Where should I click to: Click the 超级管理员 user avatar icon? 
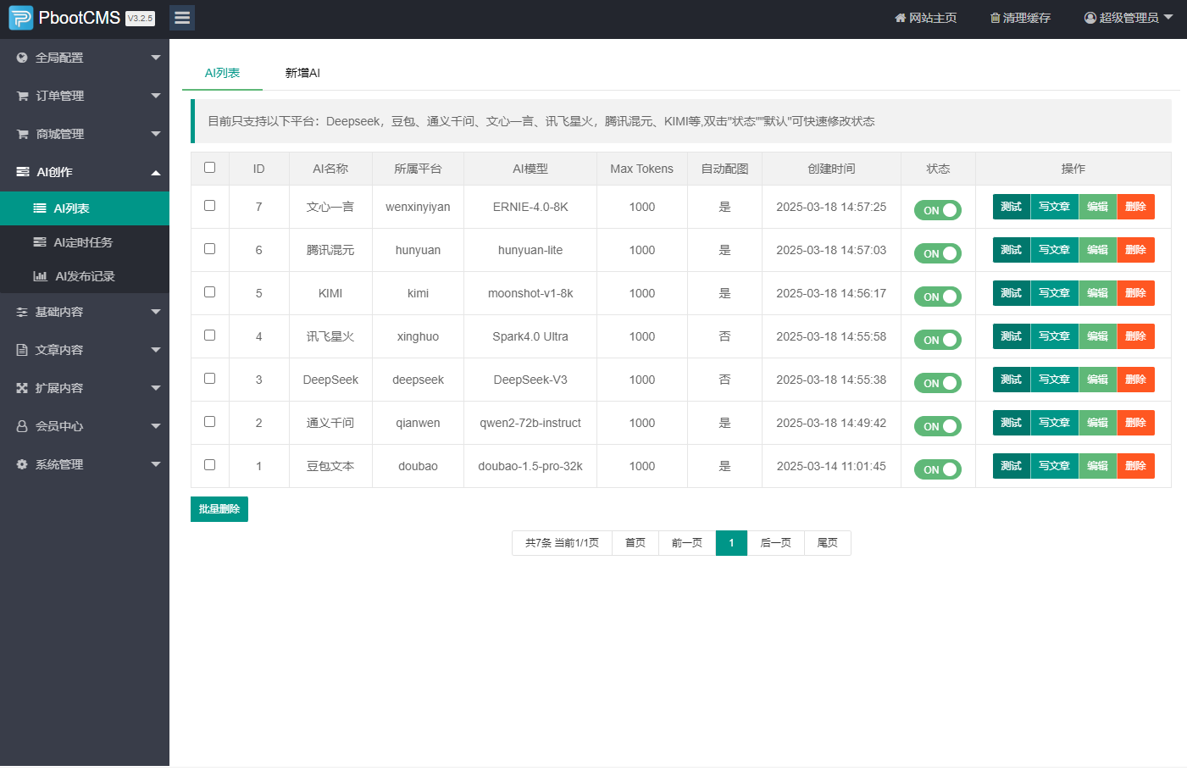pyautogui.click(x=1090, y=18)
